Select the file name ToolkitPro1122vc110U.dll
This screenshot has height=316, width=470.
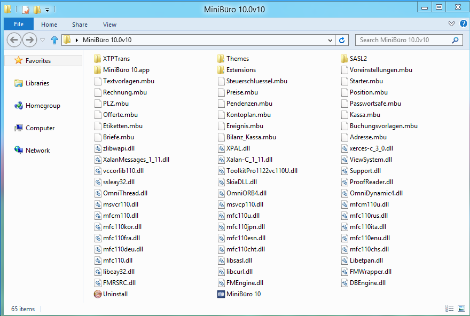(x=262, y=171)
